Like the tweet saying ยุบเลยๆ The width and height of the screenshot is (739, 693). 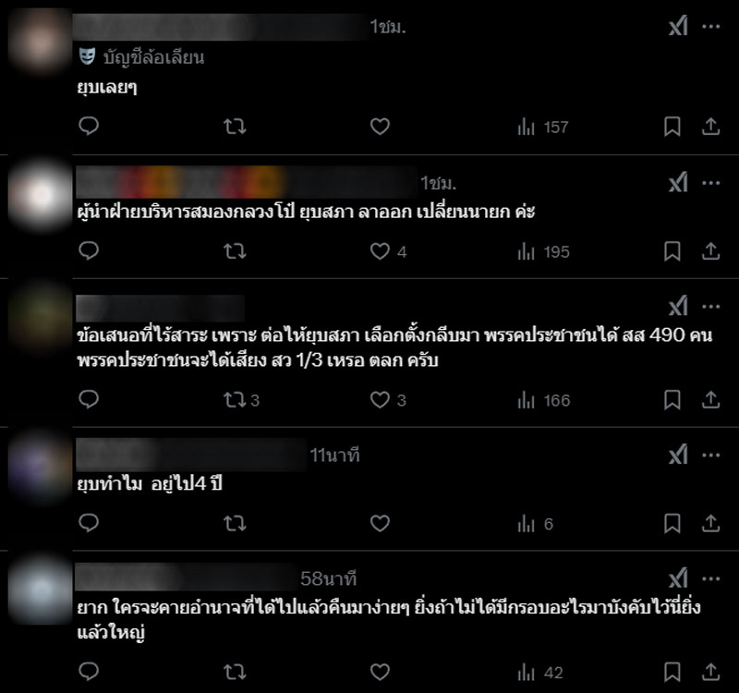point(380,127)
